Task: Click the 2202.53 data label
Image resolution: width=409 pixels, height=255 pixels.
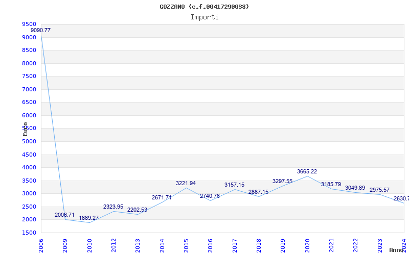Action: 137,210
